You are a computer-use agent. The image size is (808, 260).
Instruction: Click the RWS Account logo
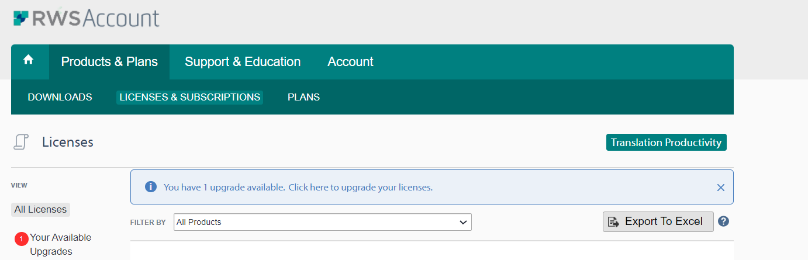tap(87, 18)
